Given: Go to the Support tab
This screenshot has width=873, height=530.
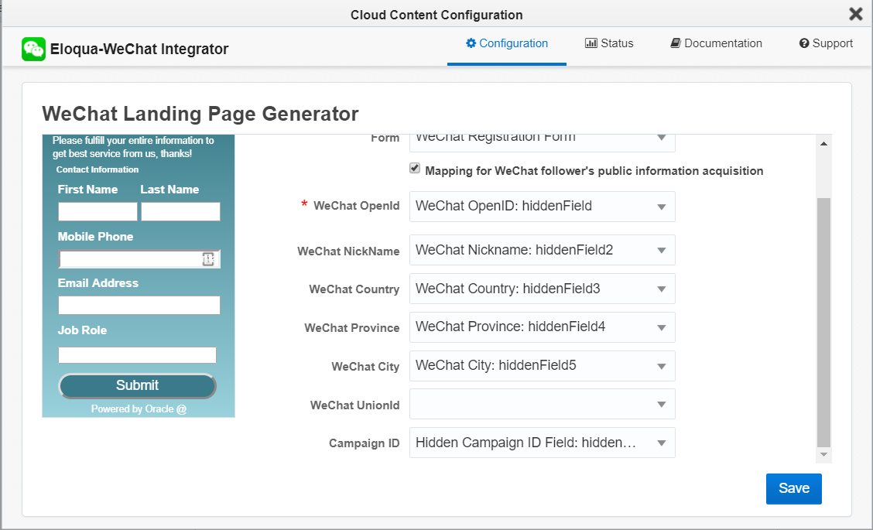Looking at the screenshot, I should [826, 43].
